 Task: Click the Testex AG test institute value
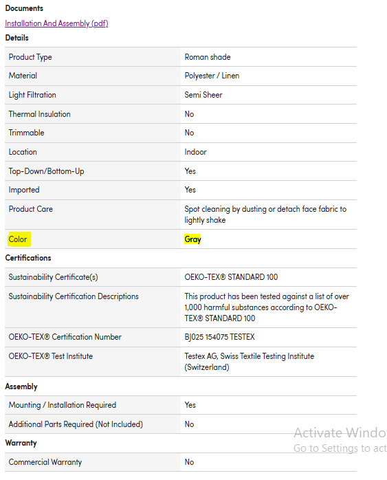pyautogui.click(x=249, y=362)
